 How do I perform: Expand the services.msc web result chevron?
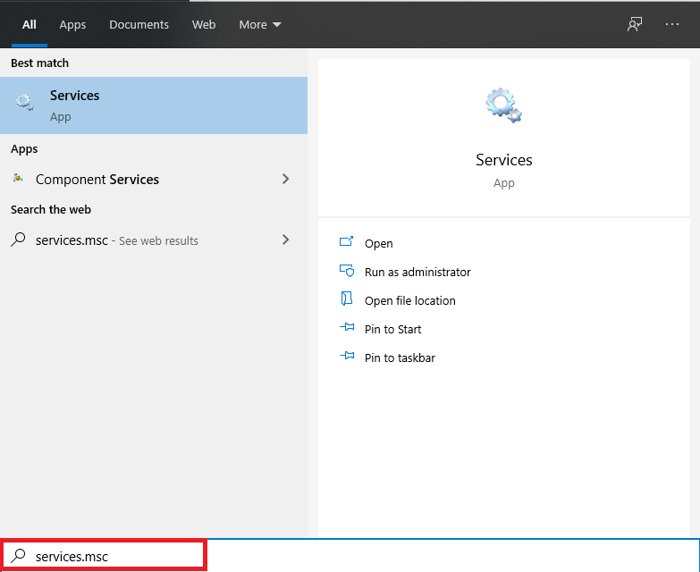[286, 240]
